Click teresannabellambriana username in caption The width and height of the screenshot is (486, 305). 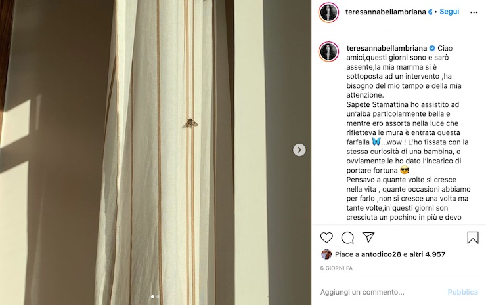387,48
